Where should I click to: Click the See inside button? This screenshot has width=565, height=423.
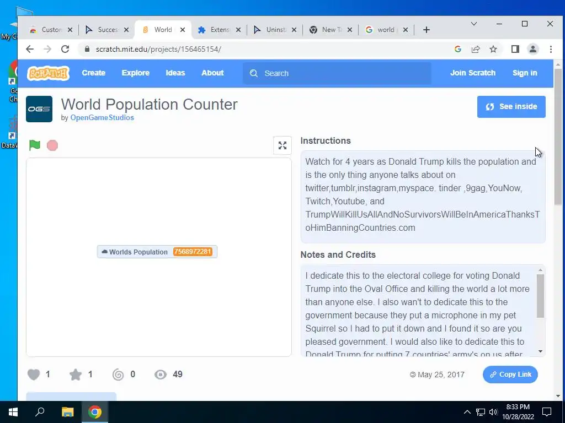tap(511, 107)
